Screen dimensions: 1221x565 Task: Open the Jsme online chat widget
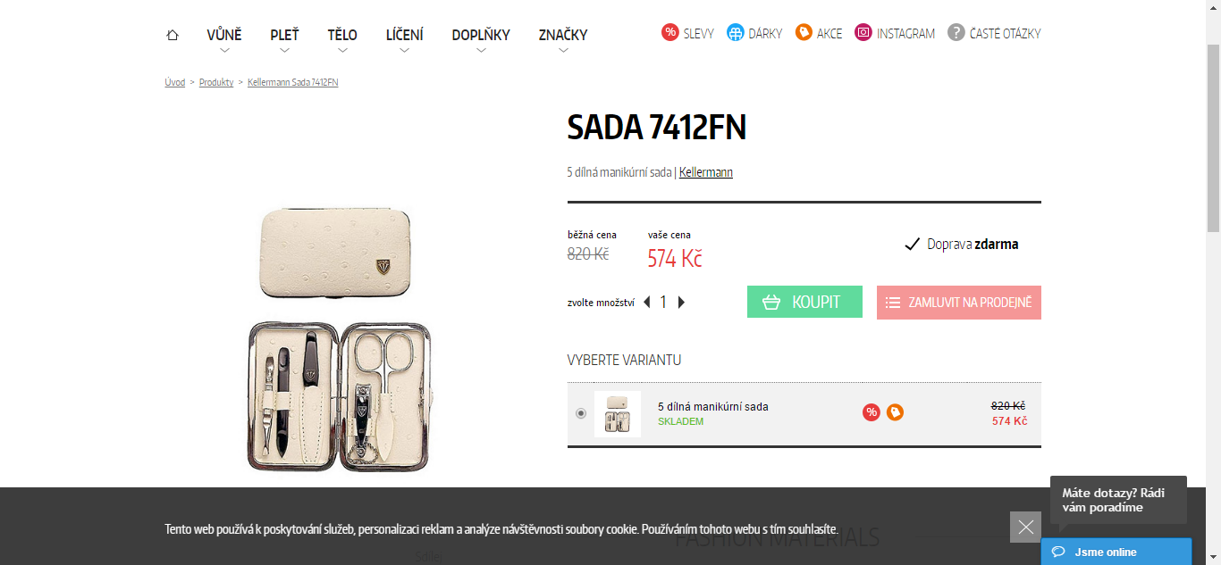tap(1116, 552)
